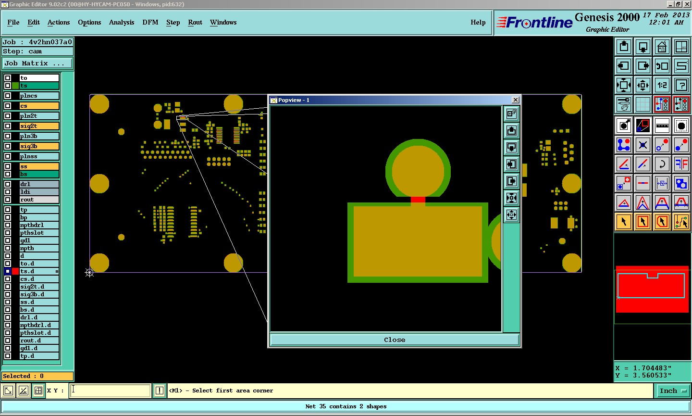Toggle the checkbox for layer drl
The width and height of the screenshot is (692, 416).
point(8,184)
